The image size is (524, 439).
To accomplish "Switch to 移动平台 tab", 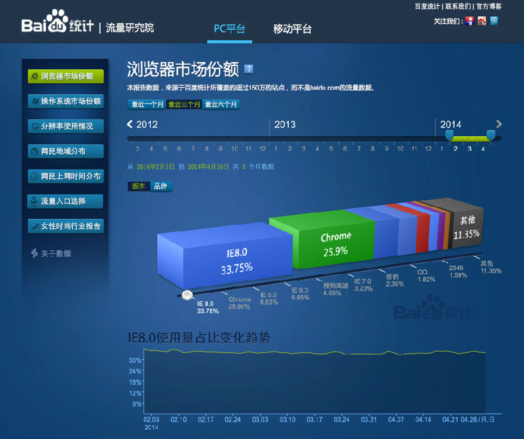I will tap(292, 29).
